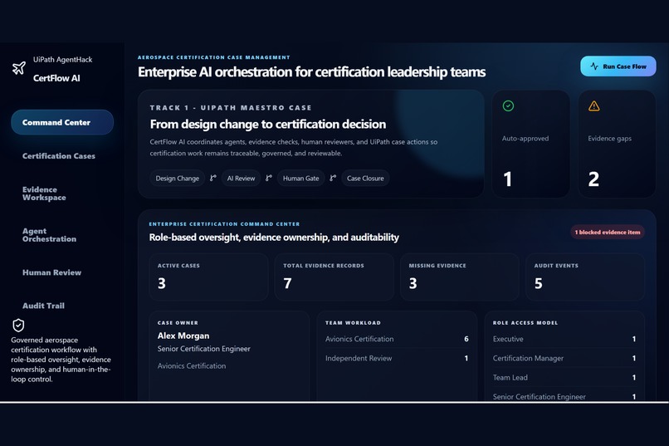Image resolution: width=669 pixels, height=446 pixels.
Task: Open the Evidence Workspace page
Action: [44, 194]
